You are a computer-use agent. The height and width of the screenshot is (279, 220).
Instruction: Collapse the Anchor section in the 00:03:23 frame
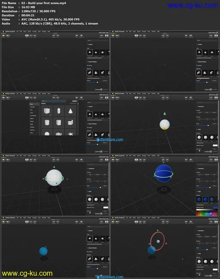click(x=87, y=231)
